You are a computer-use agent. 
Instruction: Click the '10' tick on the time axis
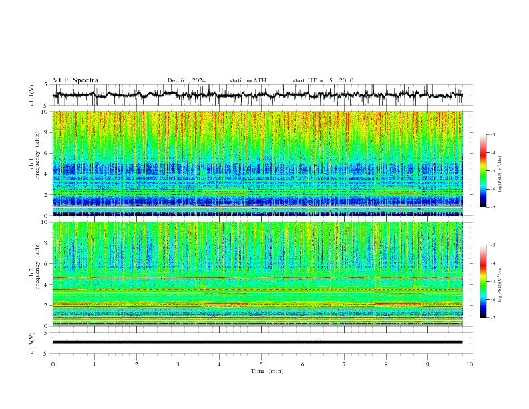(470, 364)
